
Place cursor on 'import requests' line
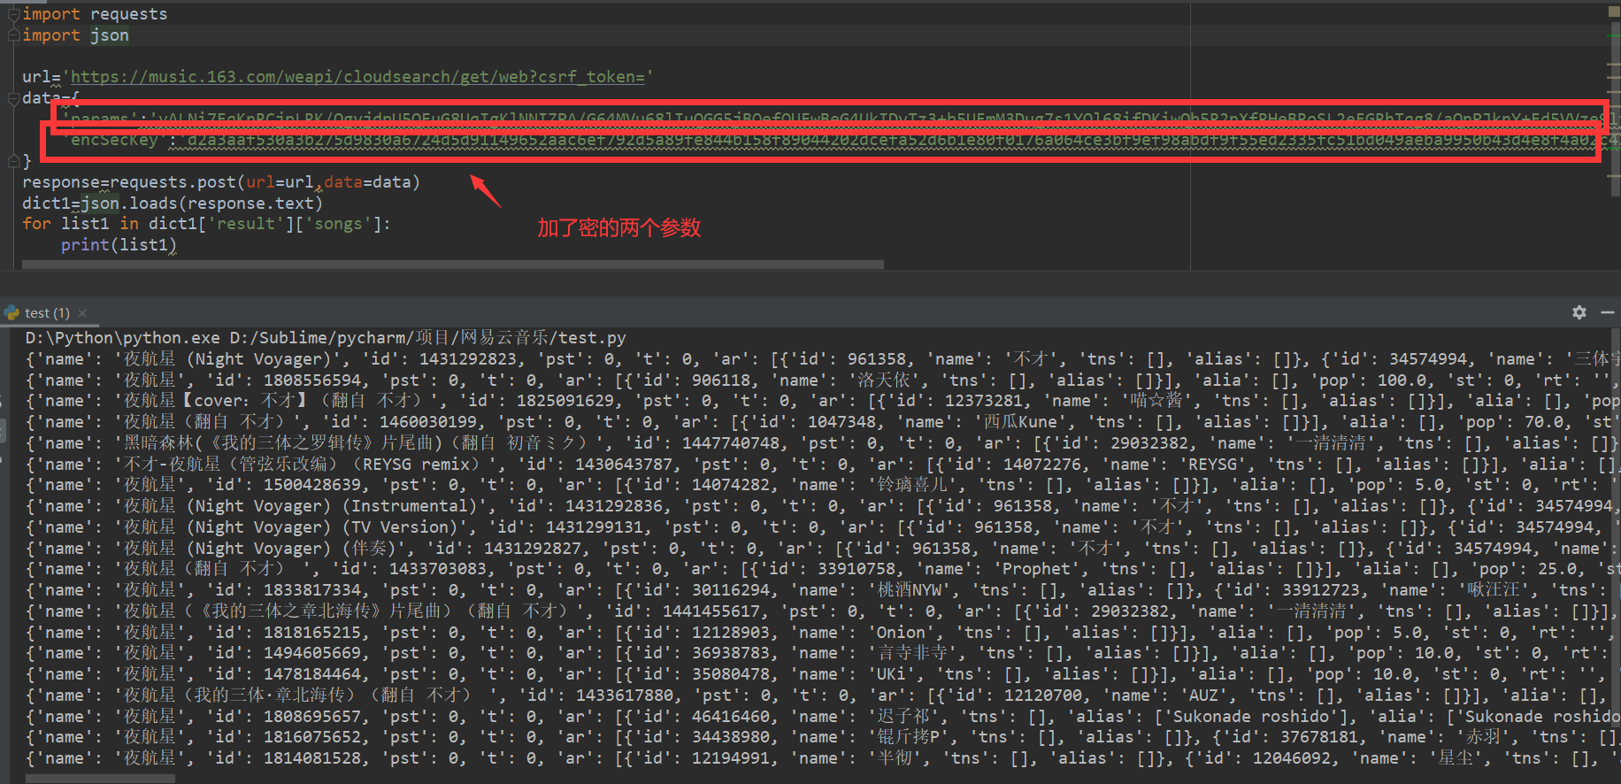95,14
